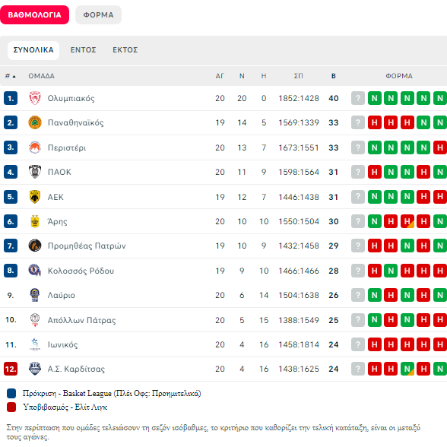Sort standings by the Β points column header
Image resolution: width=447 pixels, height=447 pixels.
333,76
